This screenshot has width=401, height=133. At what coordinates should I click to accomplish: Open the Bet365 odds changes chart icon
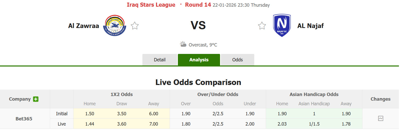[380, 118]
